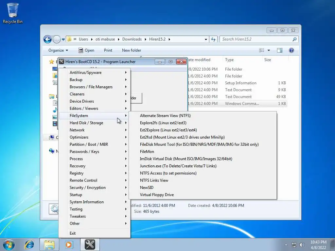The width and height of the screenshot is (335, 251).
Task: Open Explorer's recent pages dropdown arrow
Action: 63,40
